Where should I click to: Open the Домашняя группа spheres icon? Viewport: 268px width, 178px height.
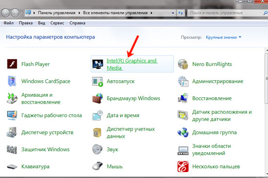pos(183,132)
